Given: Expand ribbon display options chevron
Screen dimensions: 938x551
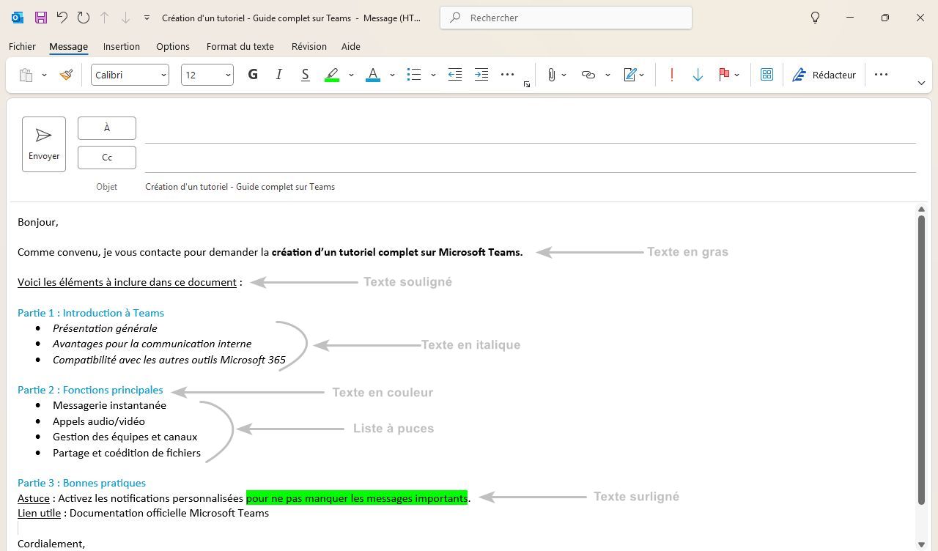Looking at the screenshot, I should 921,83.
